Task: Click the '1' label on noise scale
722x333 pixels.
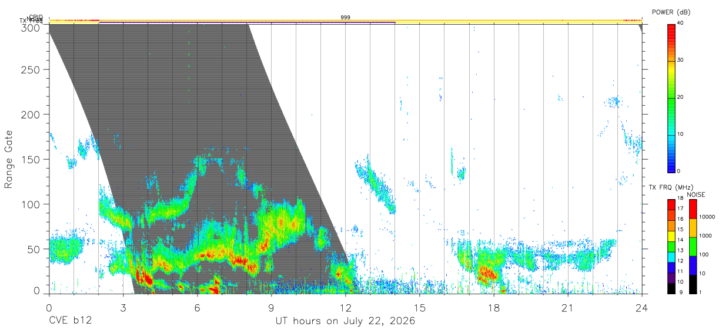Action: 701,292
